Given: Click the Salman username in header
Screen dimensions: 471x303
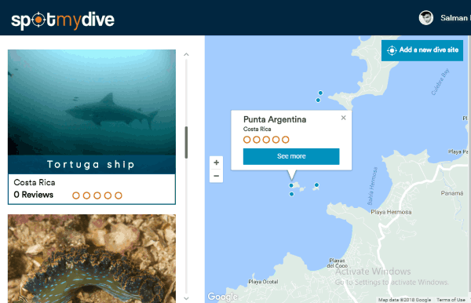Looking at the screenshot, I should 455,18.
